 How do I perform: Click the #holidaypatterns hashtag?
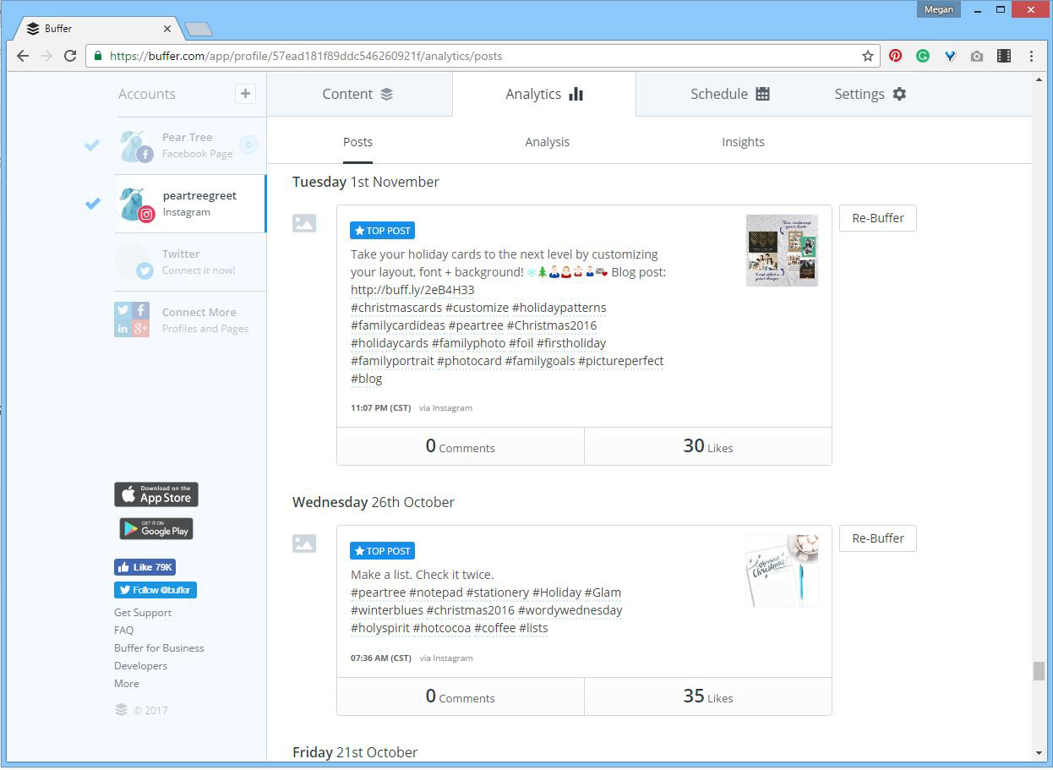pyautogui.click(x=559, y=308)
